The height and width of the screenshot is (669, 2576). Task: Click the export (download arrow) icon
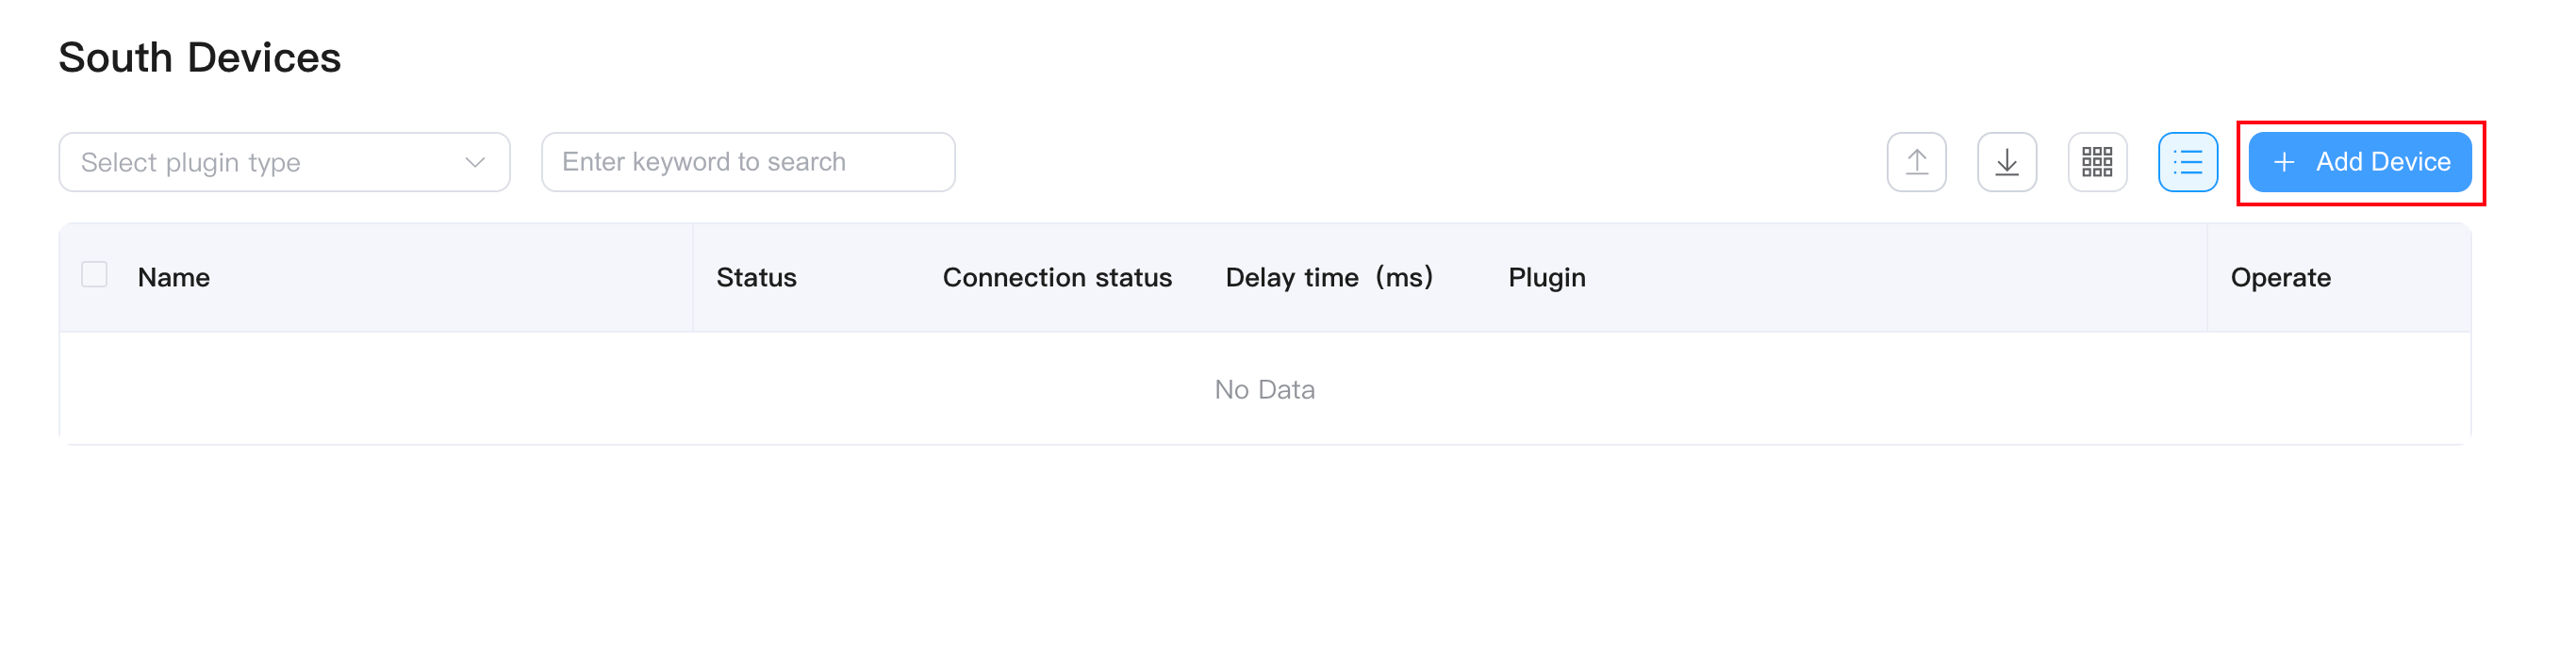(2006, 162)
